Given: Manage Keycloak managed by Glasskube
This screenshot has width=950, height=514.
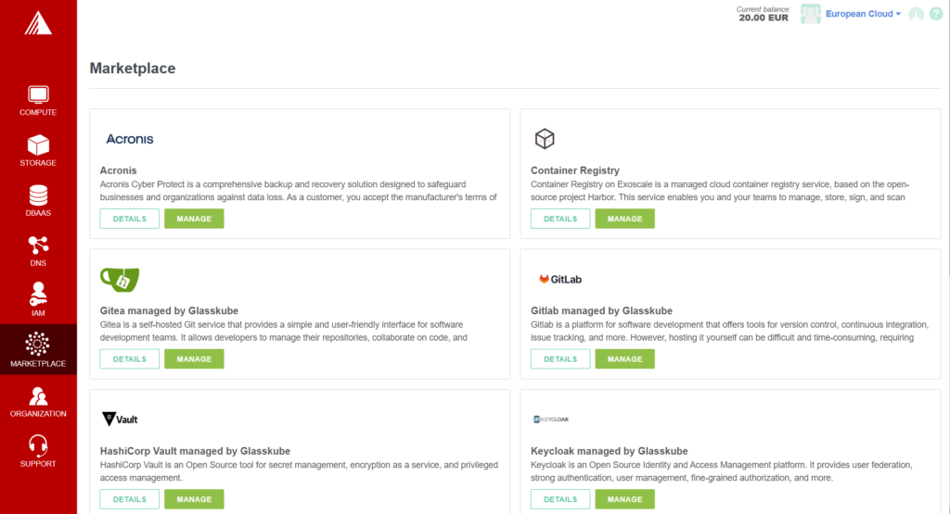Looking at the screenshot, I should point(624,499).
